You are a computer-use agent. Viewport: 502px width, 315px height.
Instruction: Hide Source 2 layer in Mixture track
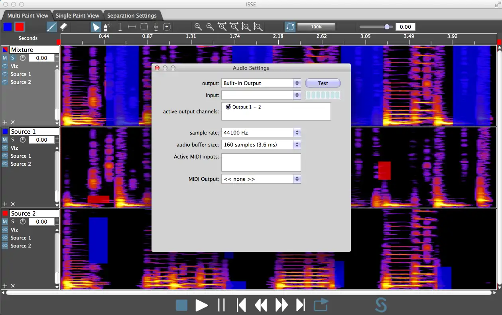click(5, 82)
